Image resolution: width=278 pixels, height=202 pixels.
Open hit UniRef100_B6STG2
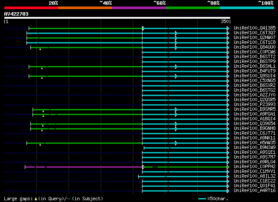click(255, 90)
